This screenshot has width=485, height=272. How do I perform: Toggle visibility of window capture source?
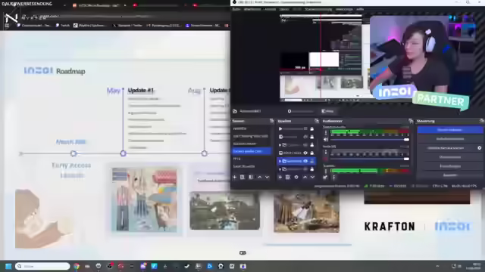tap(305, 153)
